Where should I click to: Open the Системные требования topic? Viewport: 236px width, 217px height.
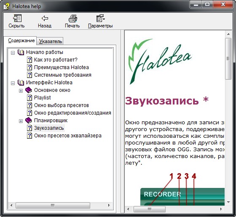[63, 75]
